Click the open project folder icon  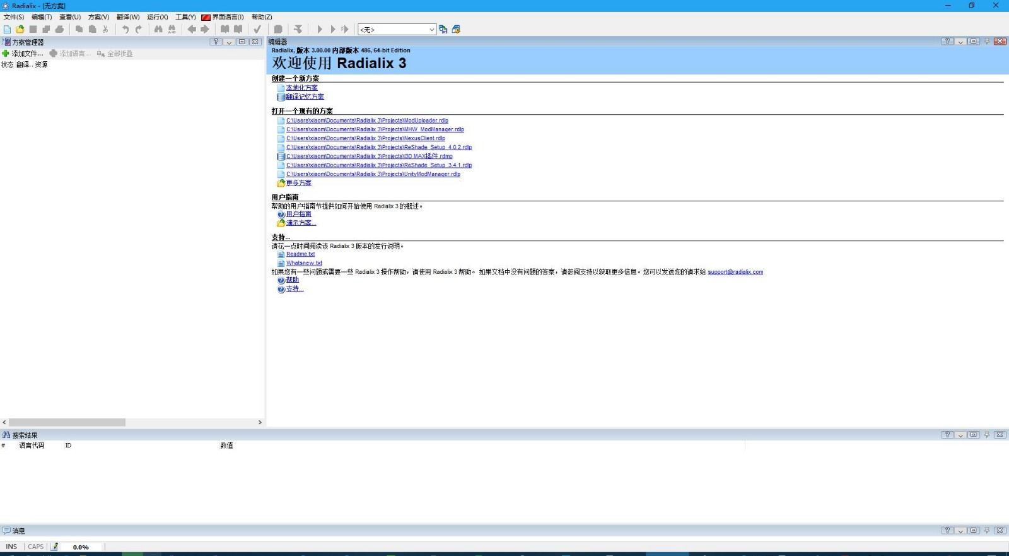click(20, 29)
